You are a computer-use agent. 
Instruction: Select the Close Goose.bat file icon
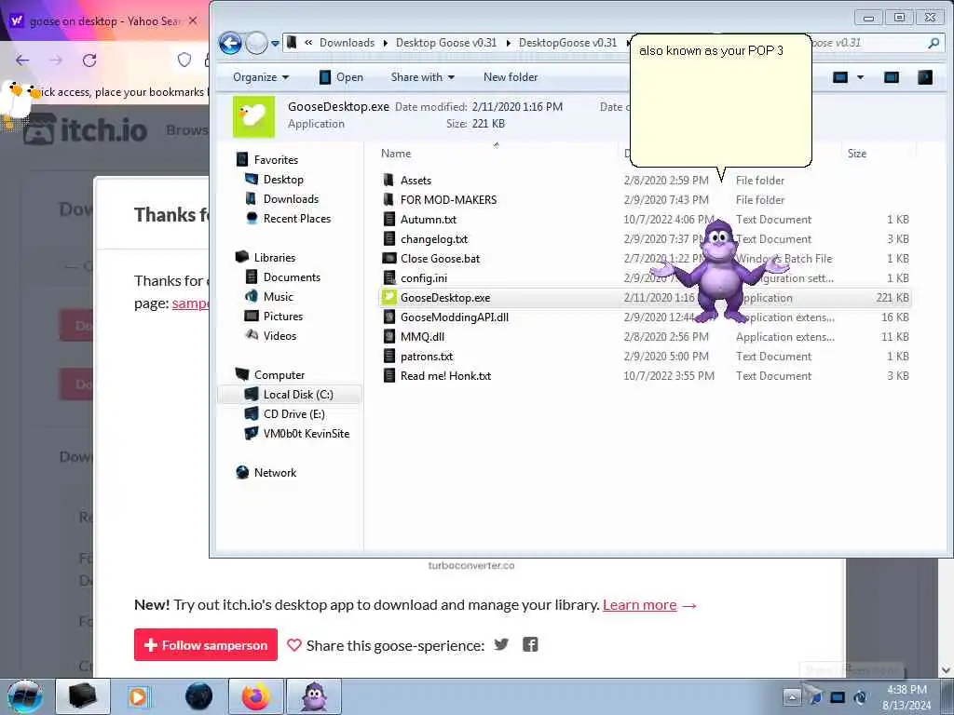coord(388,259)
